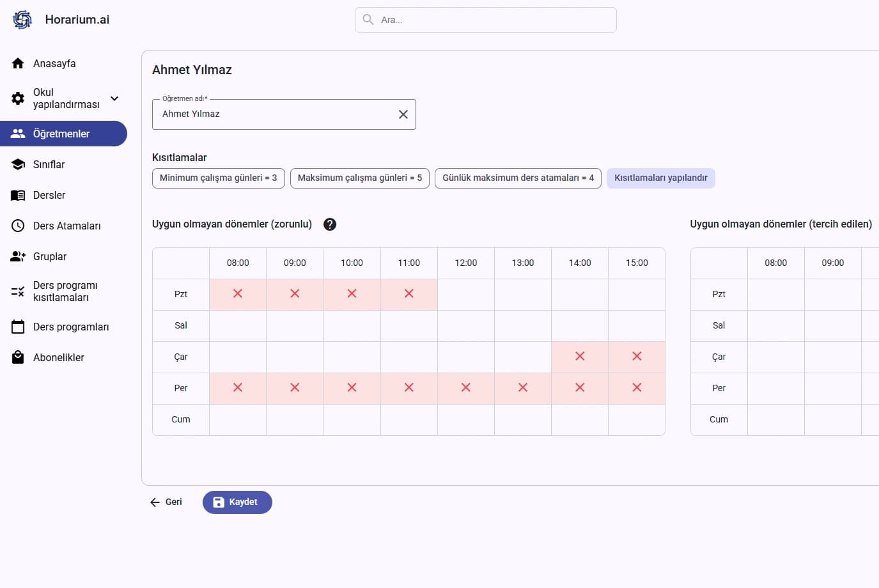Click the gear icon for Okul yapılandırması
Image resolution: width=879 pixels, height=588 pixels.
click(18, 98)
